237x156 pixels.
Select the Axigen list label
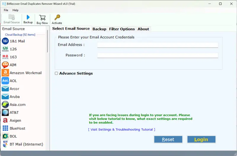point(15,121)
